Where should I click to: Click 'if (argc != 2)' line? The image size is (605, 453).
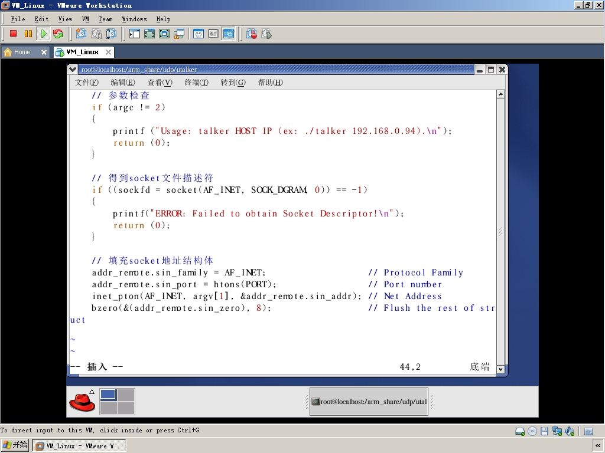(128, 107)
